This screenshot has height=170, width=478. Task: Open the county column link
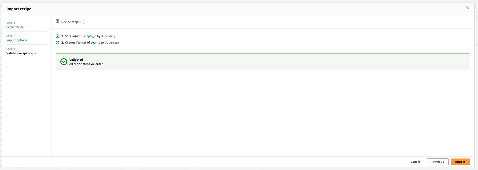point(95,42)
